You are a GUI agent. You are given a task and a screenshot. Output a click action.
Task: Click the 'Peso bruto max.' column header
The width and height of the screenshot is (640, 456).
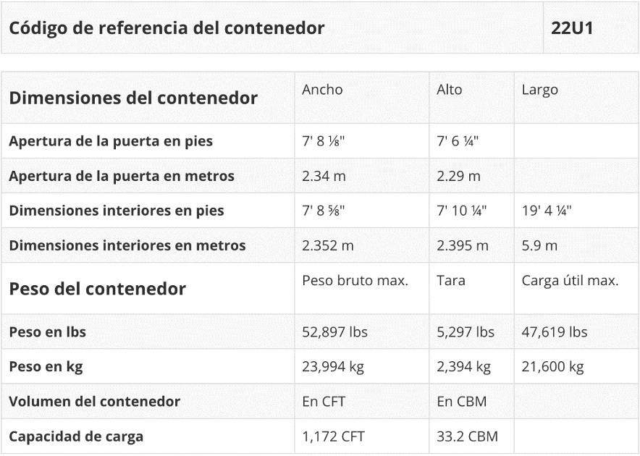pos(355,281)
